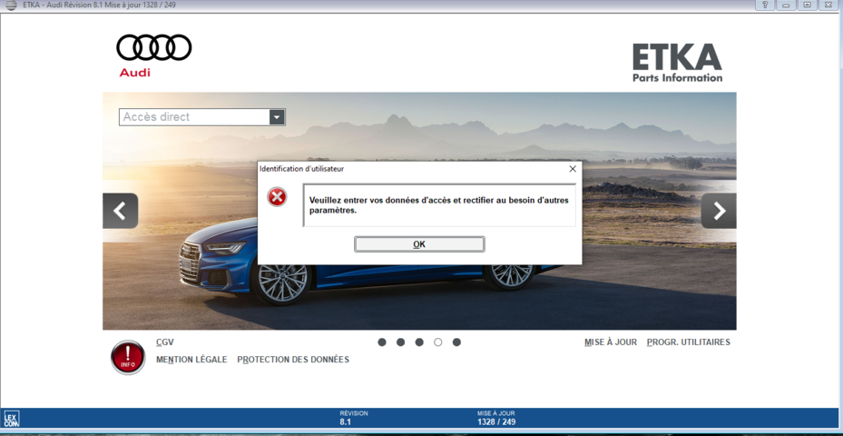843x436 pixels.
Task: Select the first carousel dot
Action: [x=382, y=342]
